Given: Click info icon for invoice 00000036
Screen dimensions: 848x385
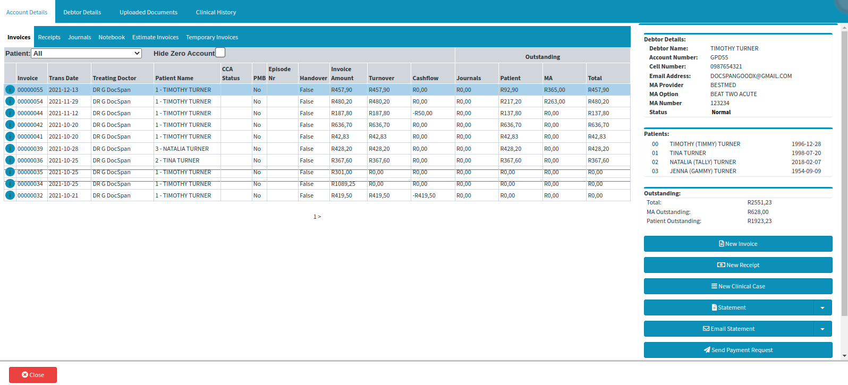Looking at the screenshot, I should tap(10, 160).
